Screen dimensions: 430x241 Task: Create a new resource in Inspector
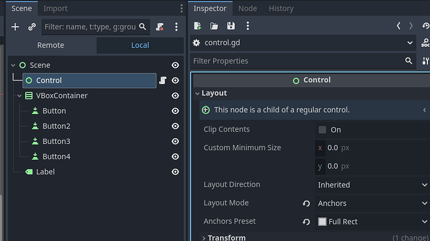198,26
